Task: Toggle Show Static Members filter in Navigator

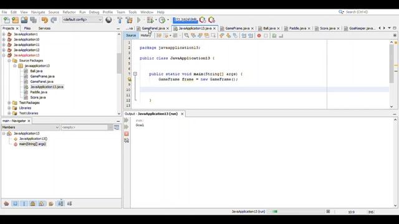Action: tap(24, 203)
